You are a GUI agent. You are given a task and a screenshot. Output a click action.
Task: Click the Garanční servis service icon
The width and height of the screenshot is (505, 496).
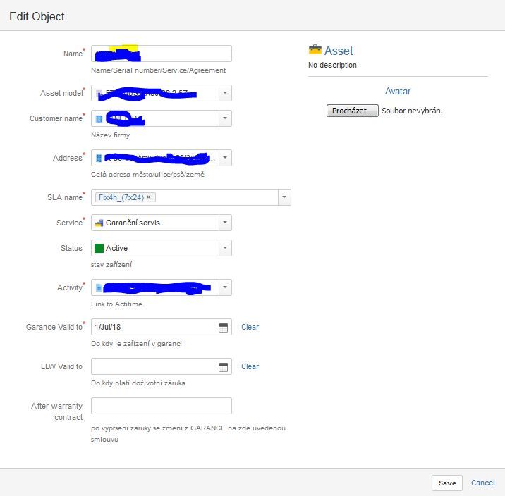99,223
